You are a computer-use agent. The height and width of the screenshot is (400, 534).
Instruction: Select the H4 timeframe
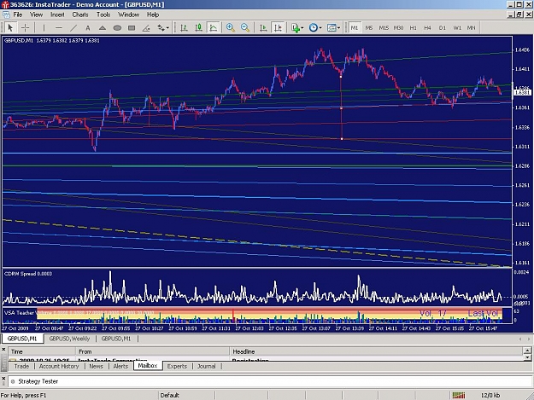click(427, 28)
